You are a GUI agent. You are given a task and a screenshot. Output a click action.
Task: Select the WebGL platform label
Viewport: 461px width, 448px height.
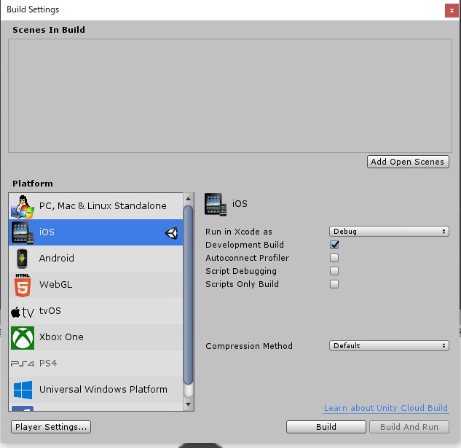[55, 284]
